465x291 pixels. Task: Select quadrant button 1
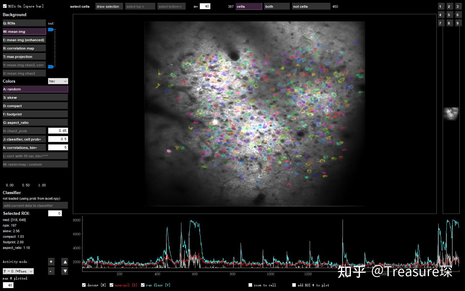(x=441, y=6)
